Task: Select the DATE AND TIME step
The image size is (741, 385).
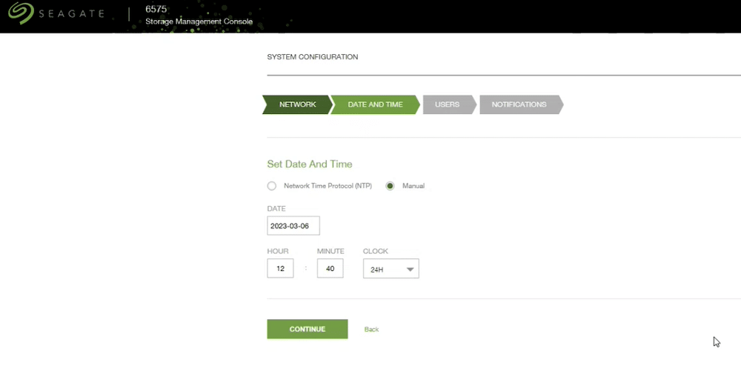Action: pos(375,104)
